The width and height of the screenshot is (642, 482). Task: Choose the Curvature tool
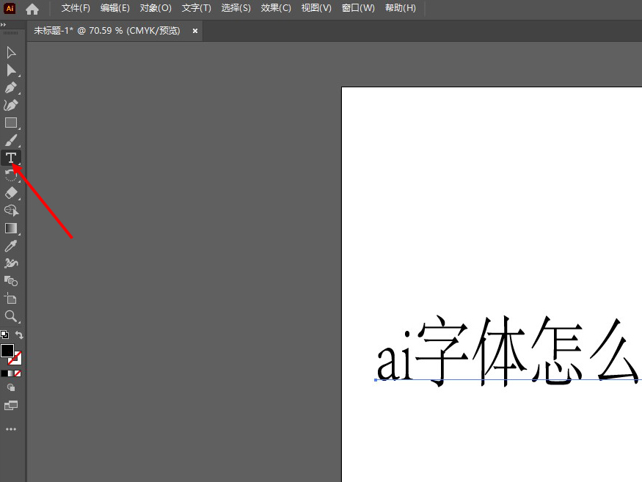click(x=11, y=106)
